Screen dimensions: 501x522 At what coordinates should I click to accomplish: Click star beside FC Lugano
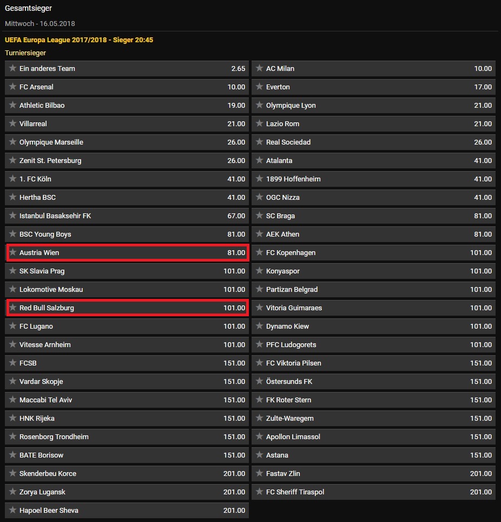coord(12,326)
